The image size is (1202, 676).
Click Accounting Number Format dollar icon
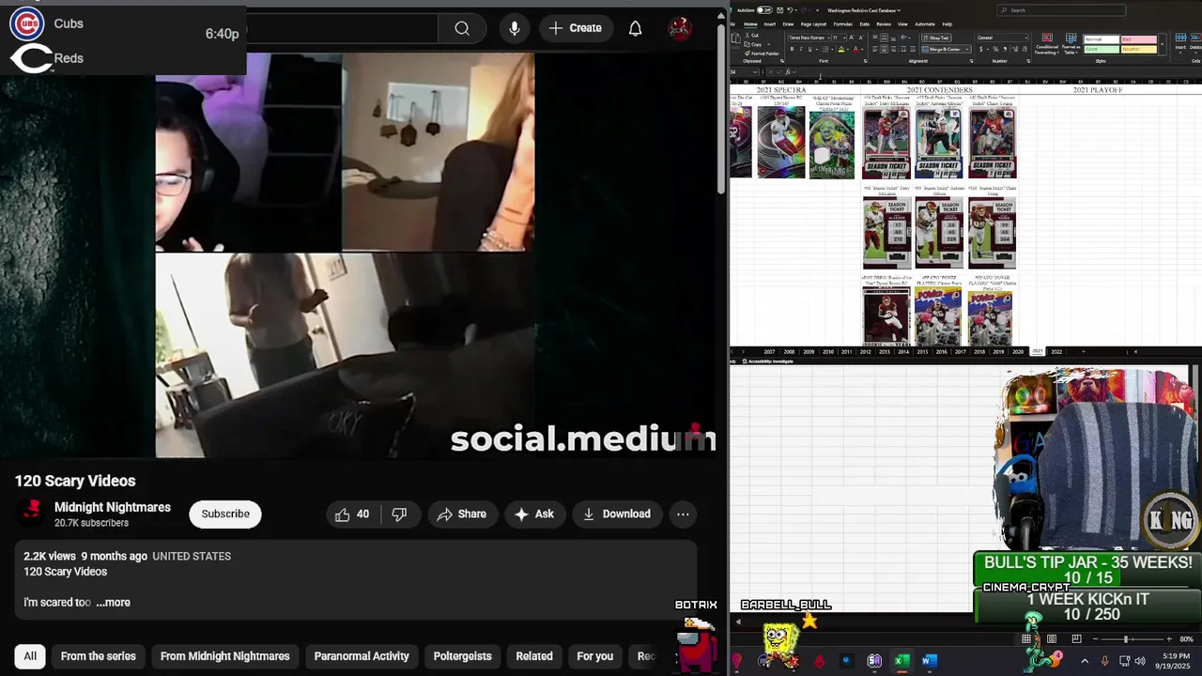point(981,49)
